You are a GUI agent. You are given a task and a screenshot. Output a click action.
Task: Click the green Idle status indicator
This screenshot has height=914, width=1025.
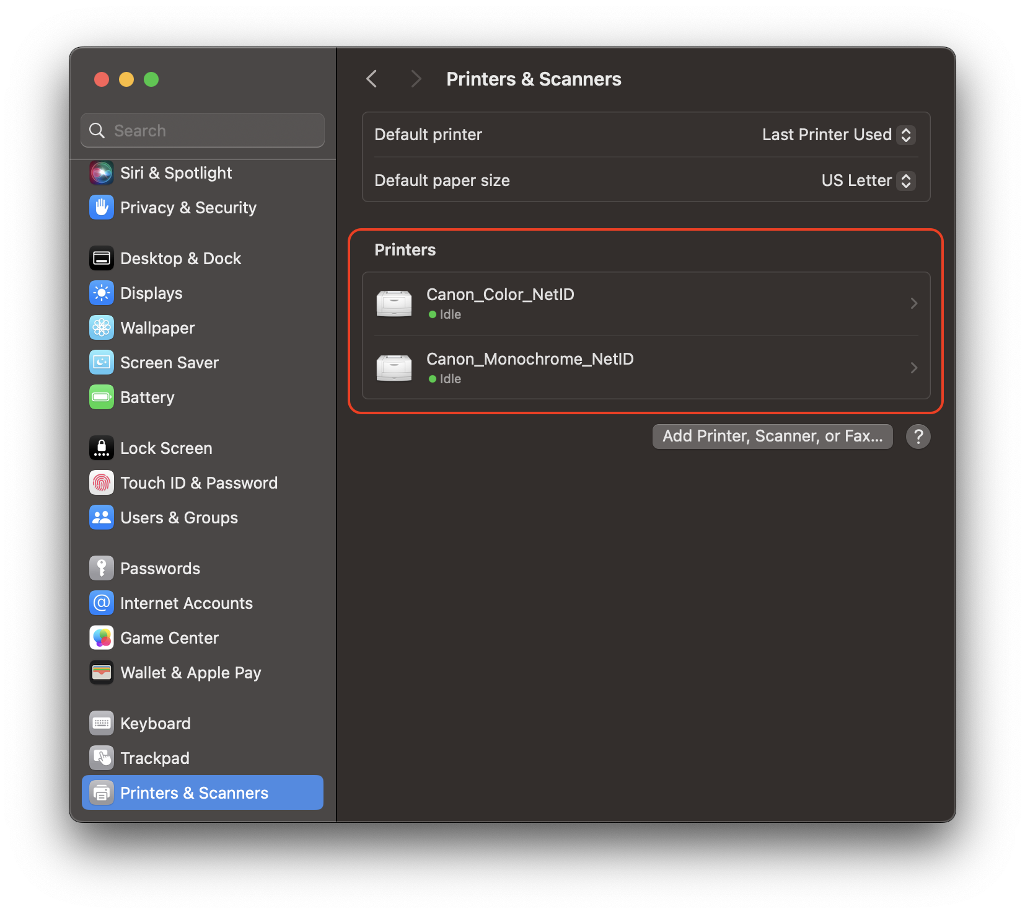(x=432, y=314)
